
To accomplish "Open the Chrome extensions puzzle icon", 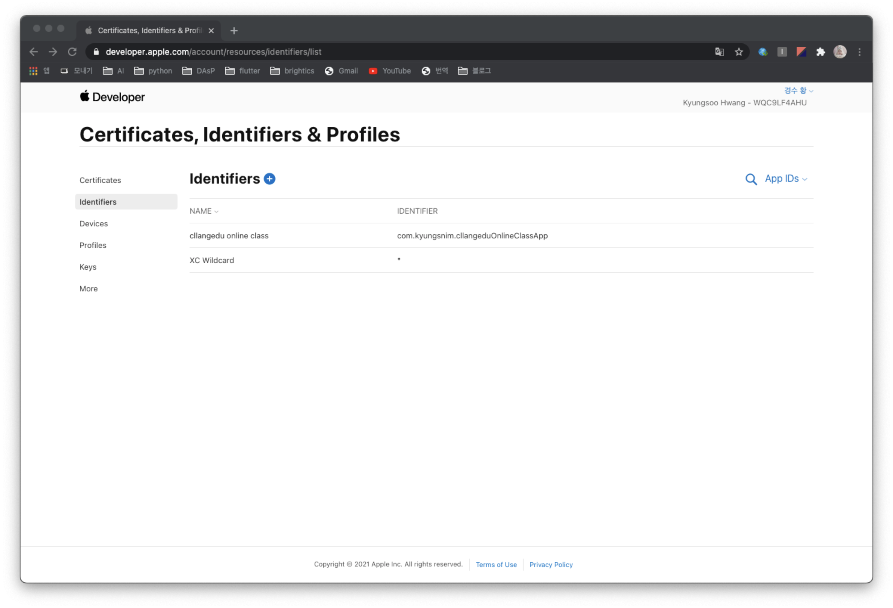I will tap(820, 52).
